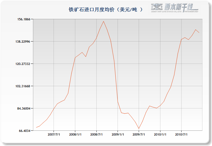
Task: Click the leftmost starting point of the line
Action: click(x=36, y=127)
